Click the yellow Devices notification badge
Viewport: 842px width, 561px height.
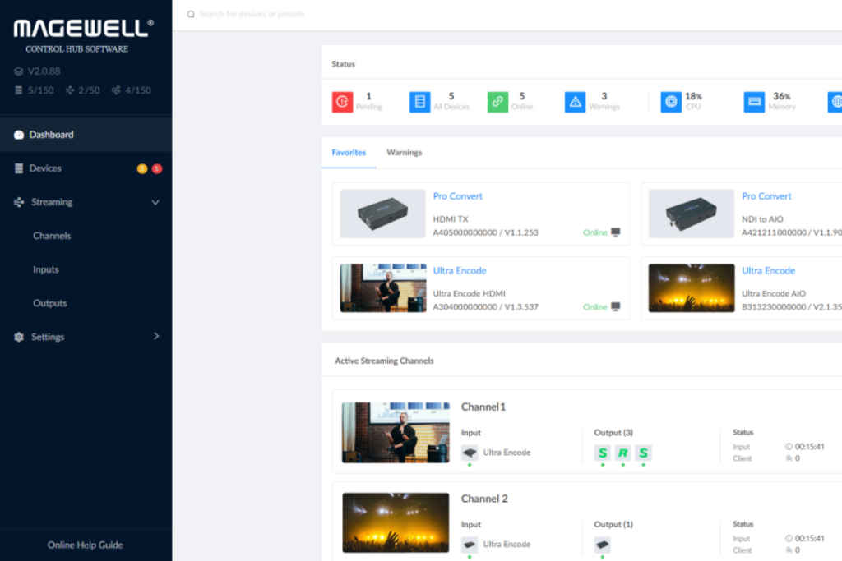pyautogui.click(x=141, y=169)
